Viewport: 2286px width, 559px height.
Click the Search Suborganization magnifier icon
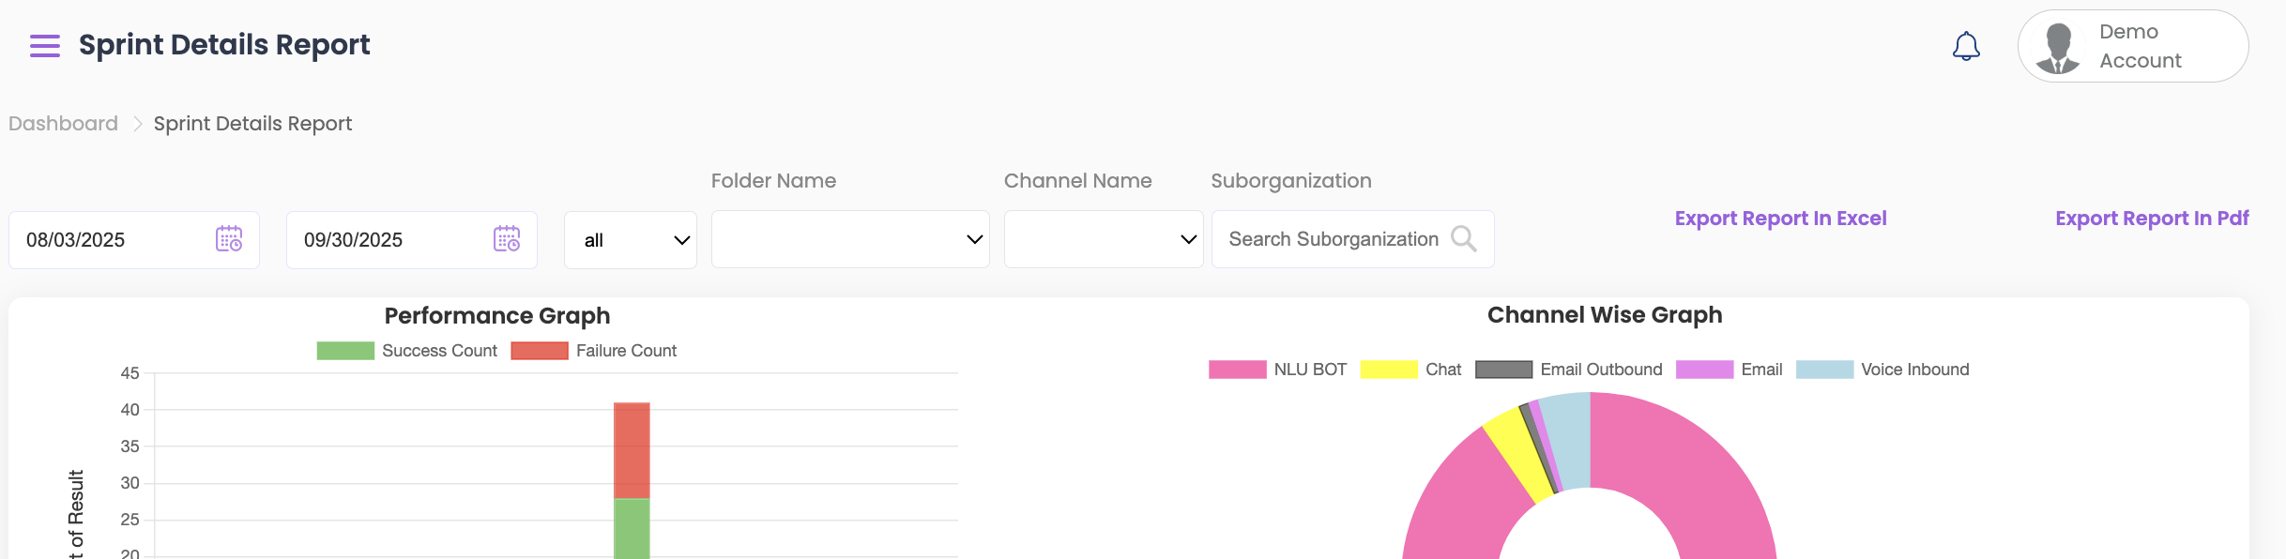point(1463,239)
